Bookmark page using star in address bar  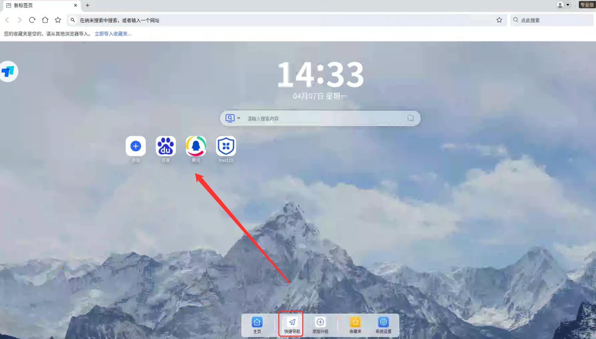coord(499,20)
